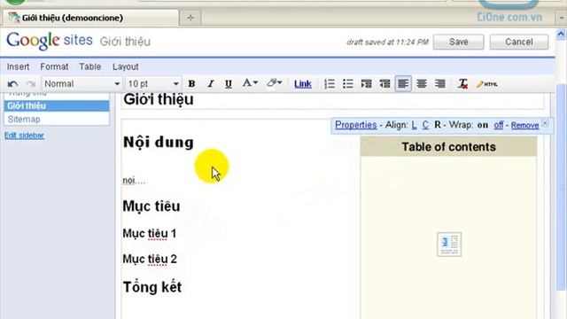Click the Table of contents header

[449, 147]
